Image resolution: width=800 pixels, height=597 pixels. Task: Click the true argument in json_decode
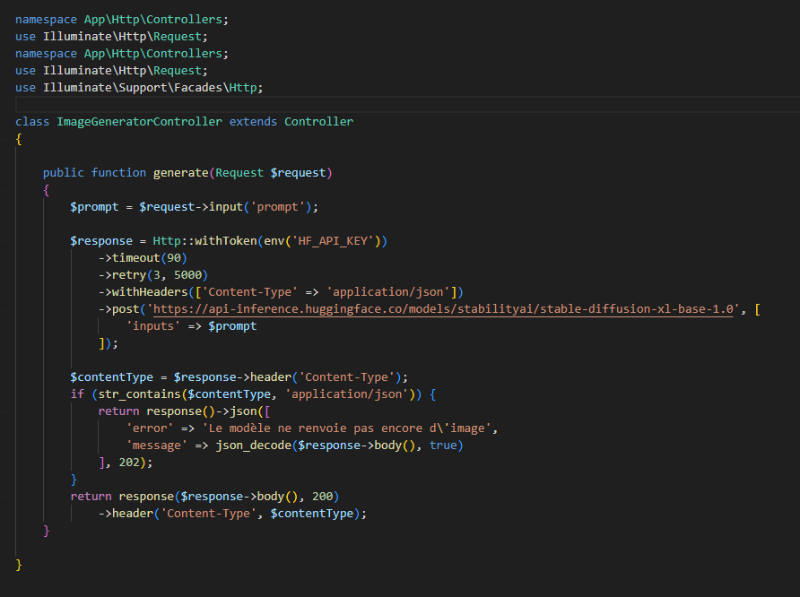[443, 446]
